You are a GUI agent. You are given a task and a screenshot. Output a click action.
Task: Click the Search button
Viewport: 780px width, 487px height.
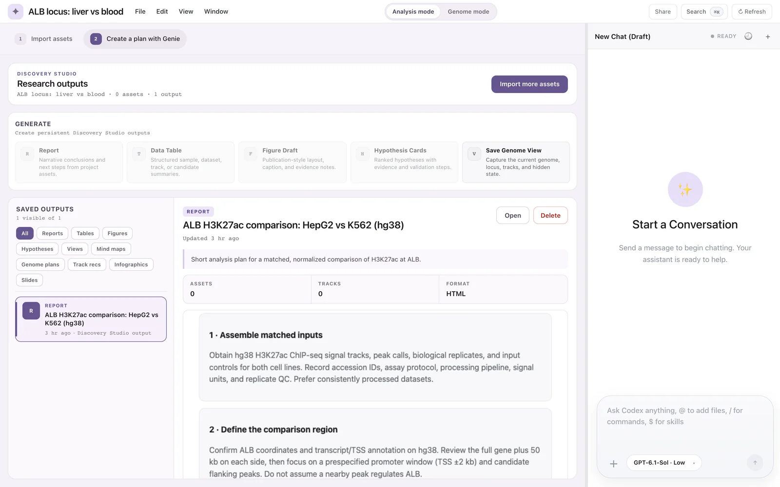(704, 12)
